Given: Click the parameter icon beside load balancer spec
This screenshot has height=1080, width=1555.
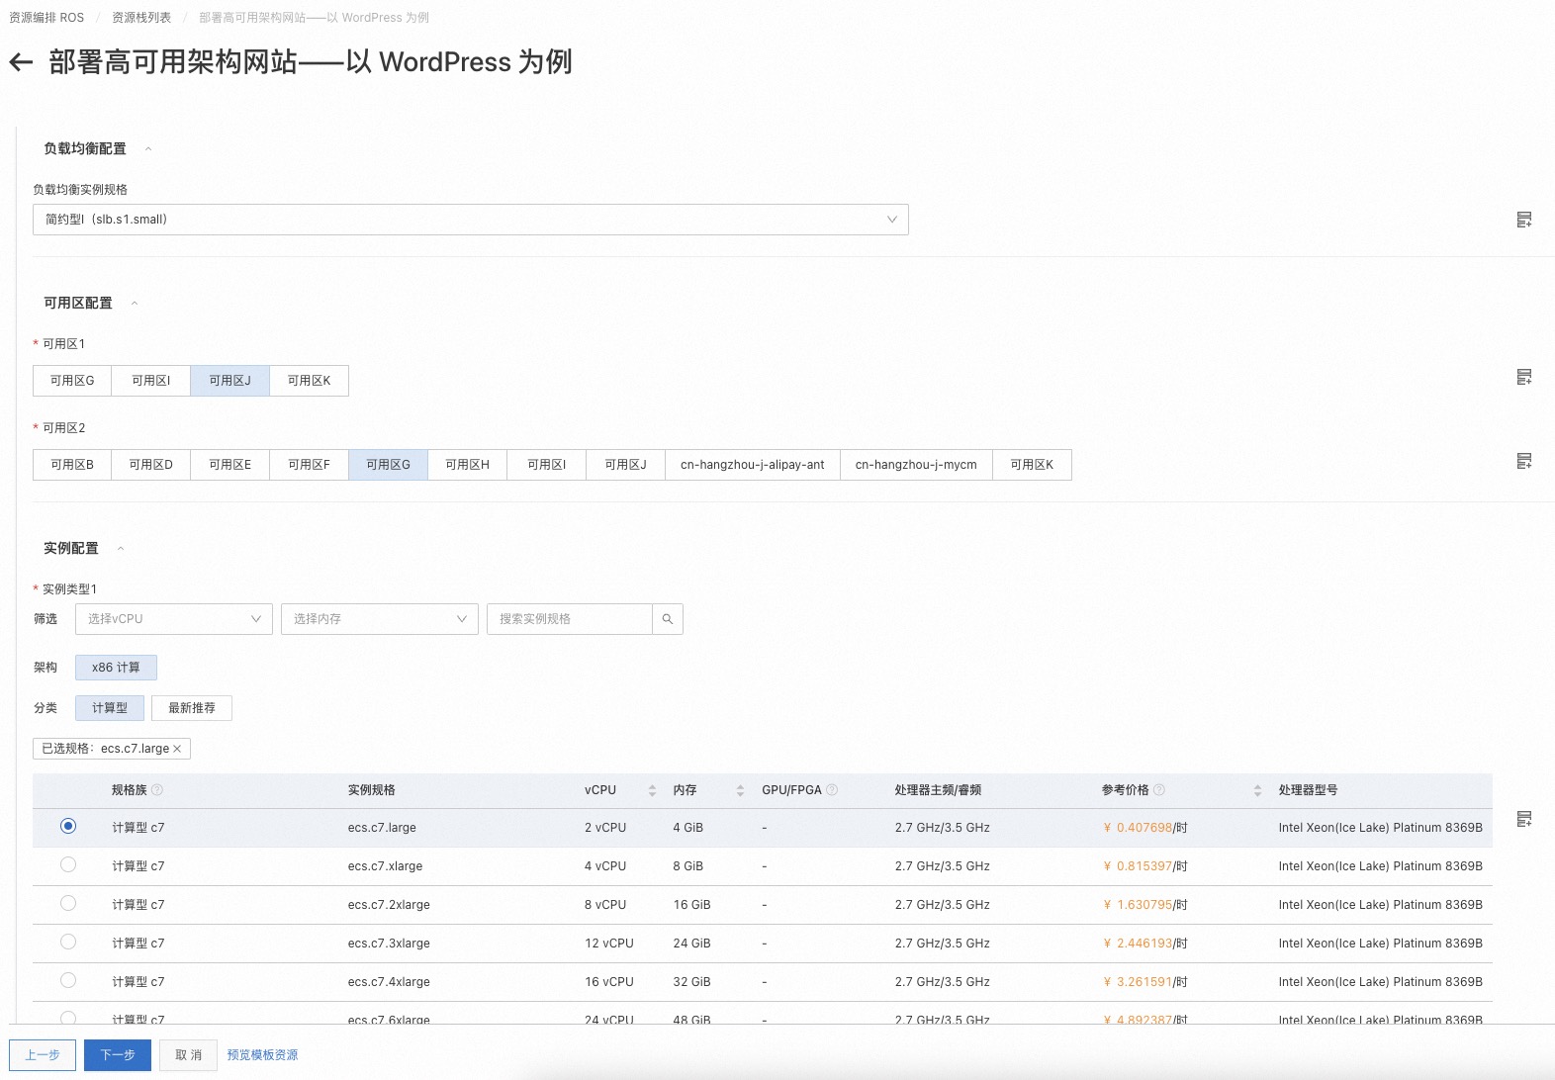Looking at the screenshot, I should (x=1524, y=220).
